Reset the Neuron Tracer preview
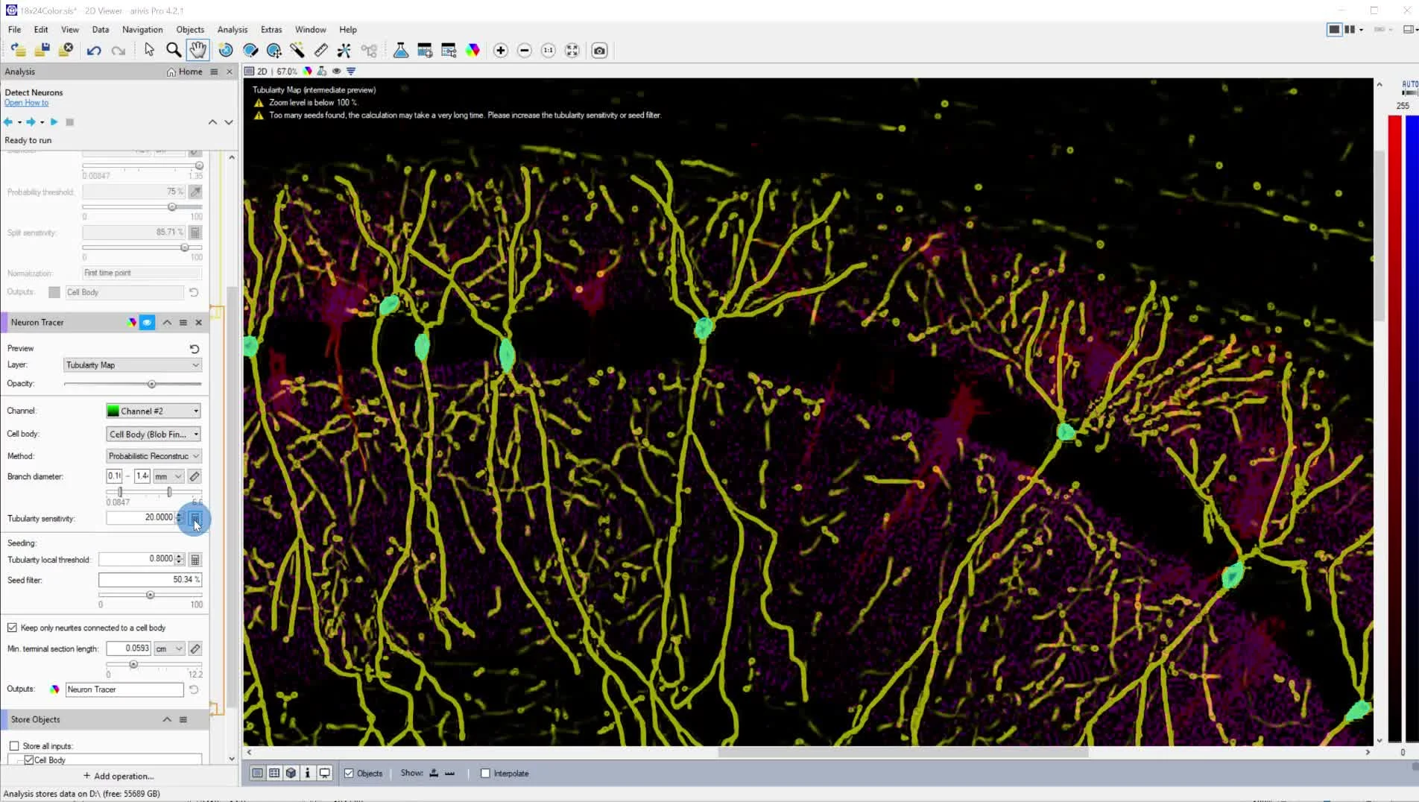The width and height of the screenshot is (1419, 802). click(x=195, y=349)
